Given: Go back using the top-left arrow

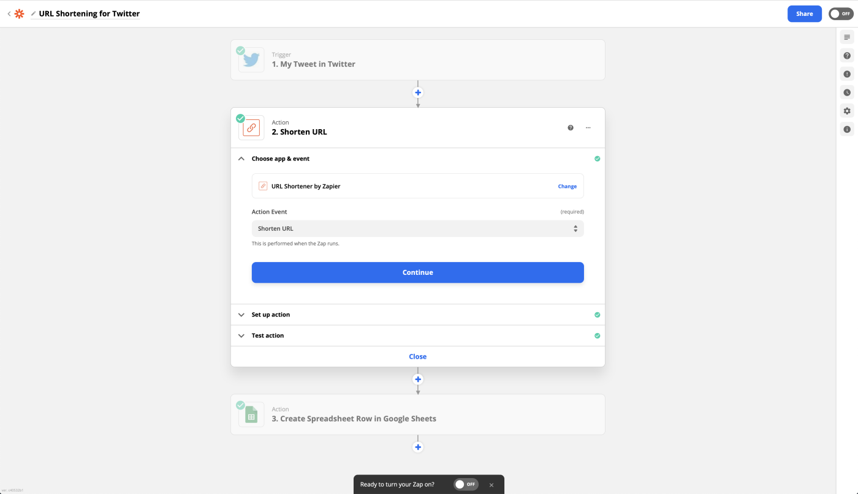Looking at the screenshot, I should click(9, 13).
